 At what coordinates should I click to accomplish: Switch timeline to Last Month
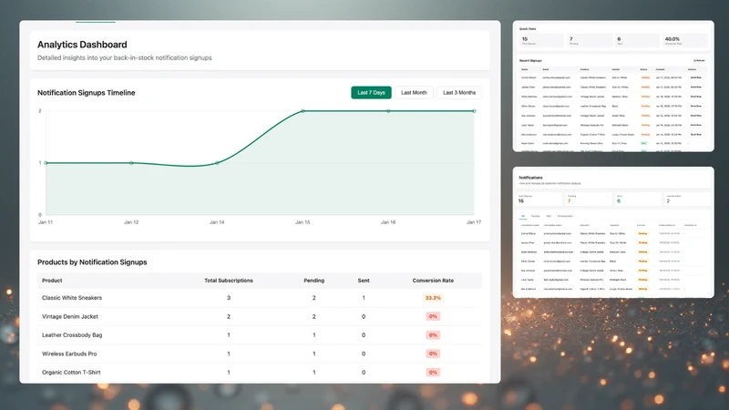tap(414, 93)
